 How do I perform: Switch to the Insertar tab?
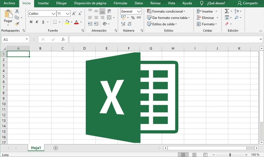click(x=43, y=3)
